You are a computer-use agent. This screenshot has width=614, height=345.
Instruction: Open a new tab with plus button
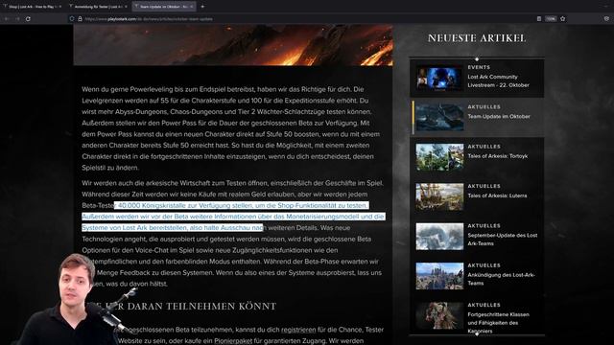(x=202, y=7)
